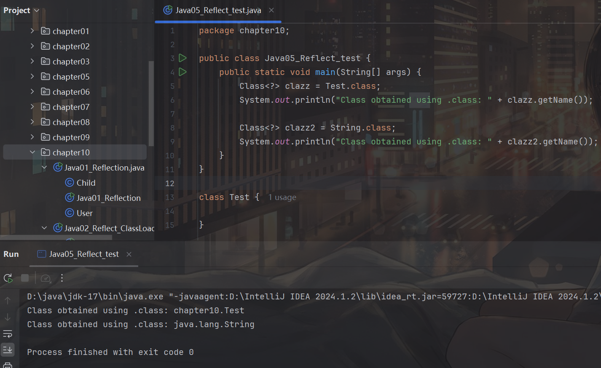Click the green run arrow beside main method
Image resolution: width=601 pixels, height=368 pixels.
[182, 72]
